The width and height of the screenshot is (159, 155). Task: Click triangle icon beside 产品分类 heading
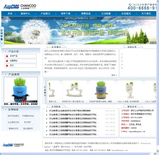pos(6,51)
